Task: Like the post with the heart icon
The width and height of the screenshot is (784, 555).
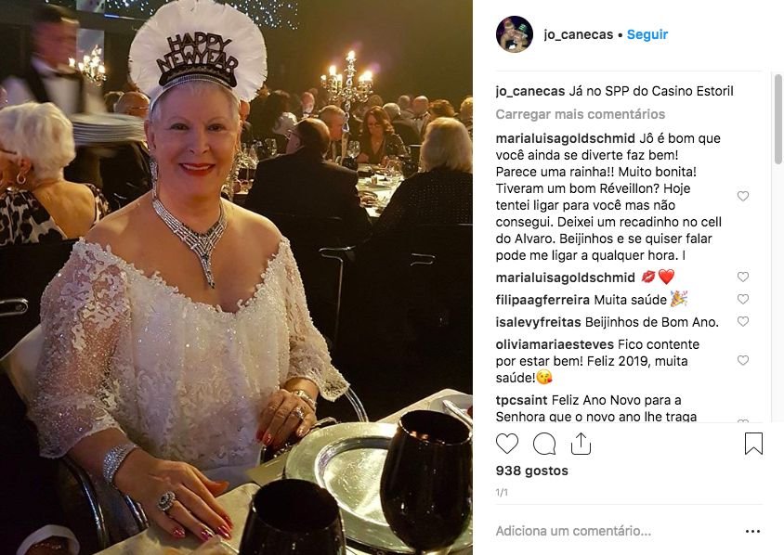Action: click(x=507, y=444)
